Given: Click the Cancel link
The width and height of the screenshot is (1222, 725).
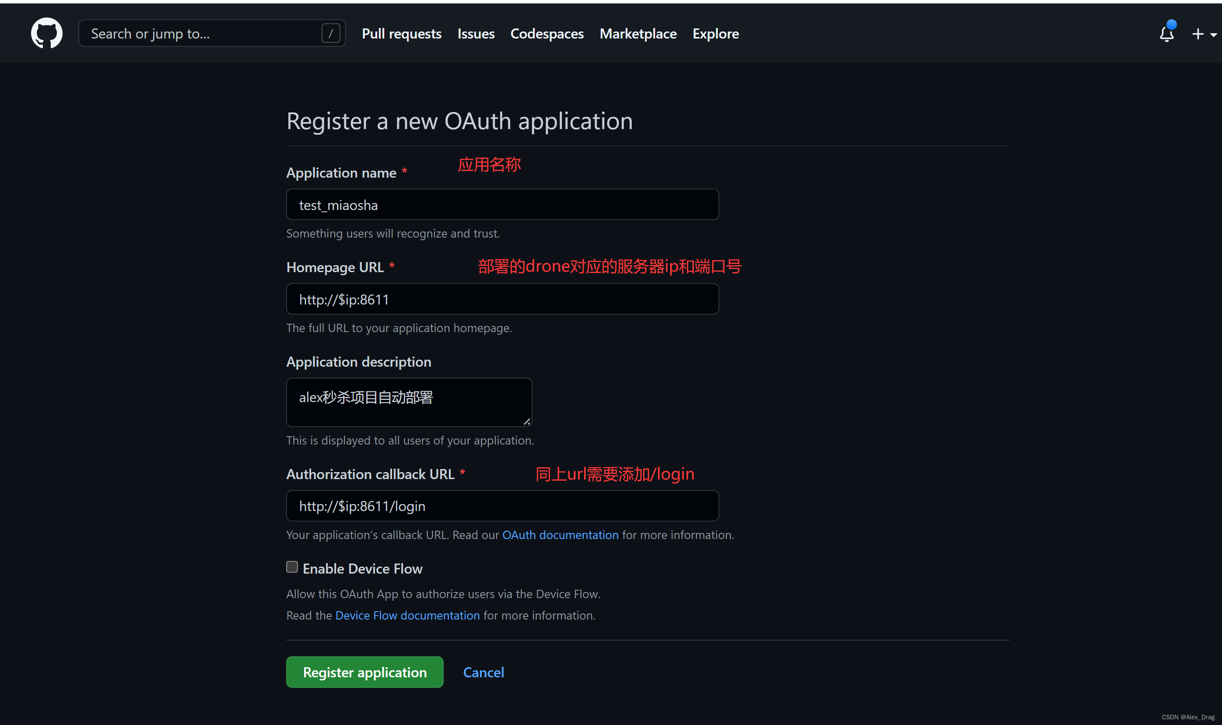Looking at the screenshot, I should click(x=483, y=672).
